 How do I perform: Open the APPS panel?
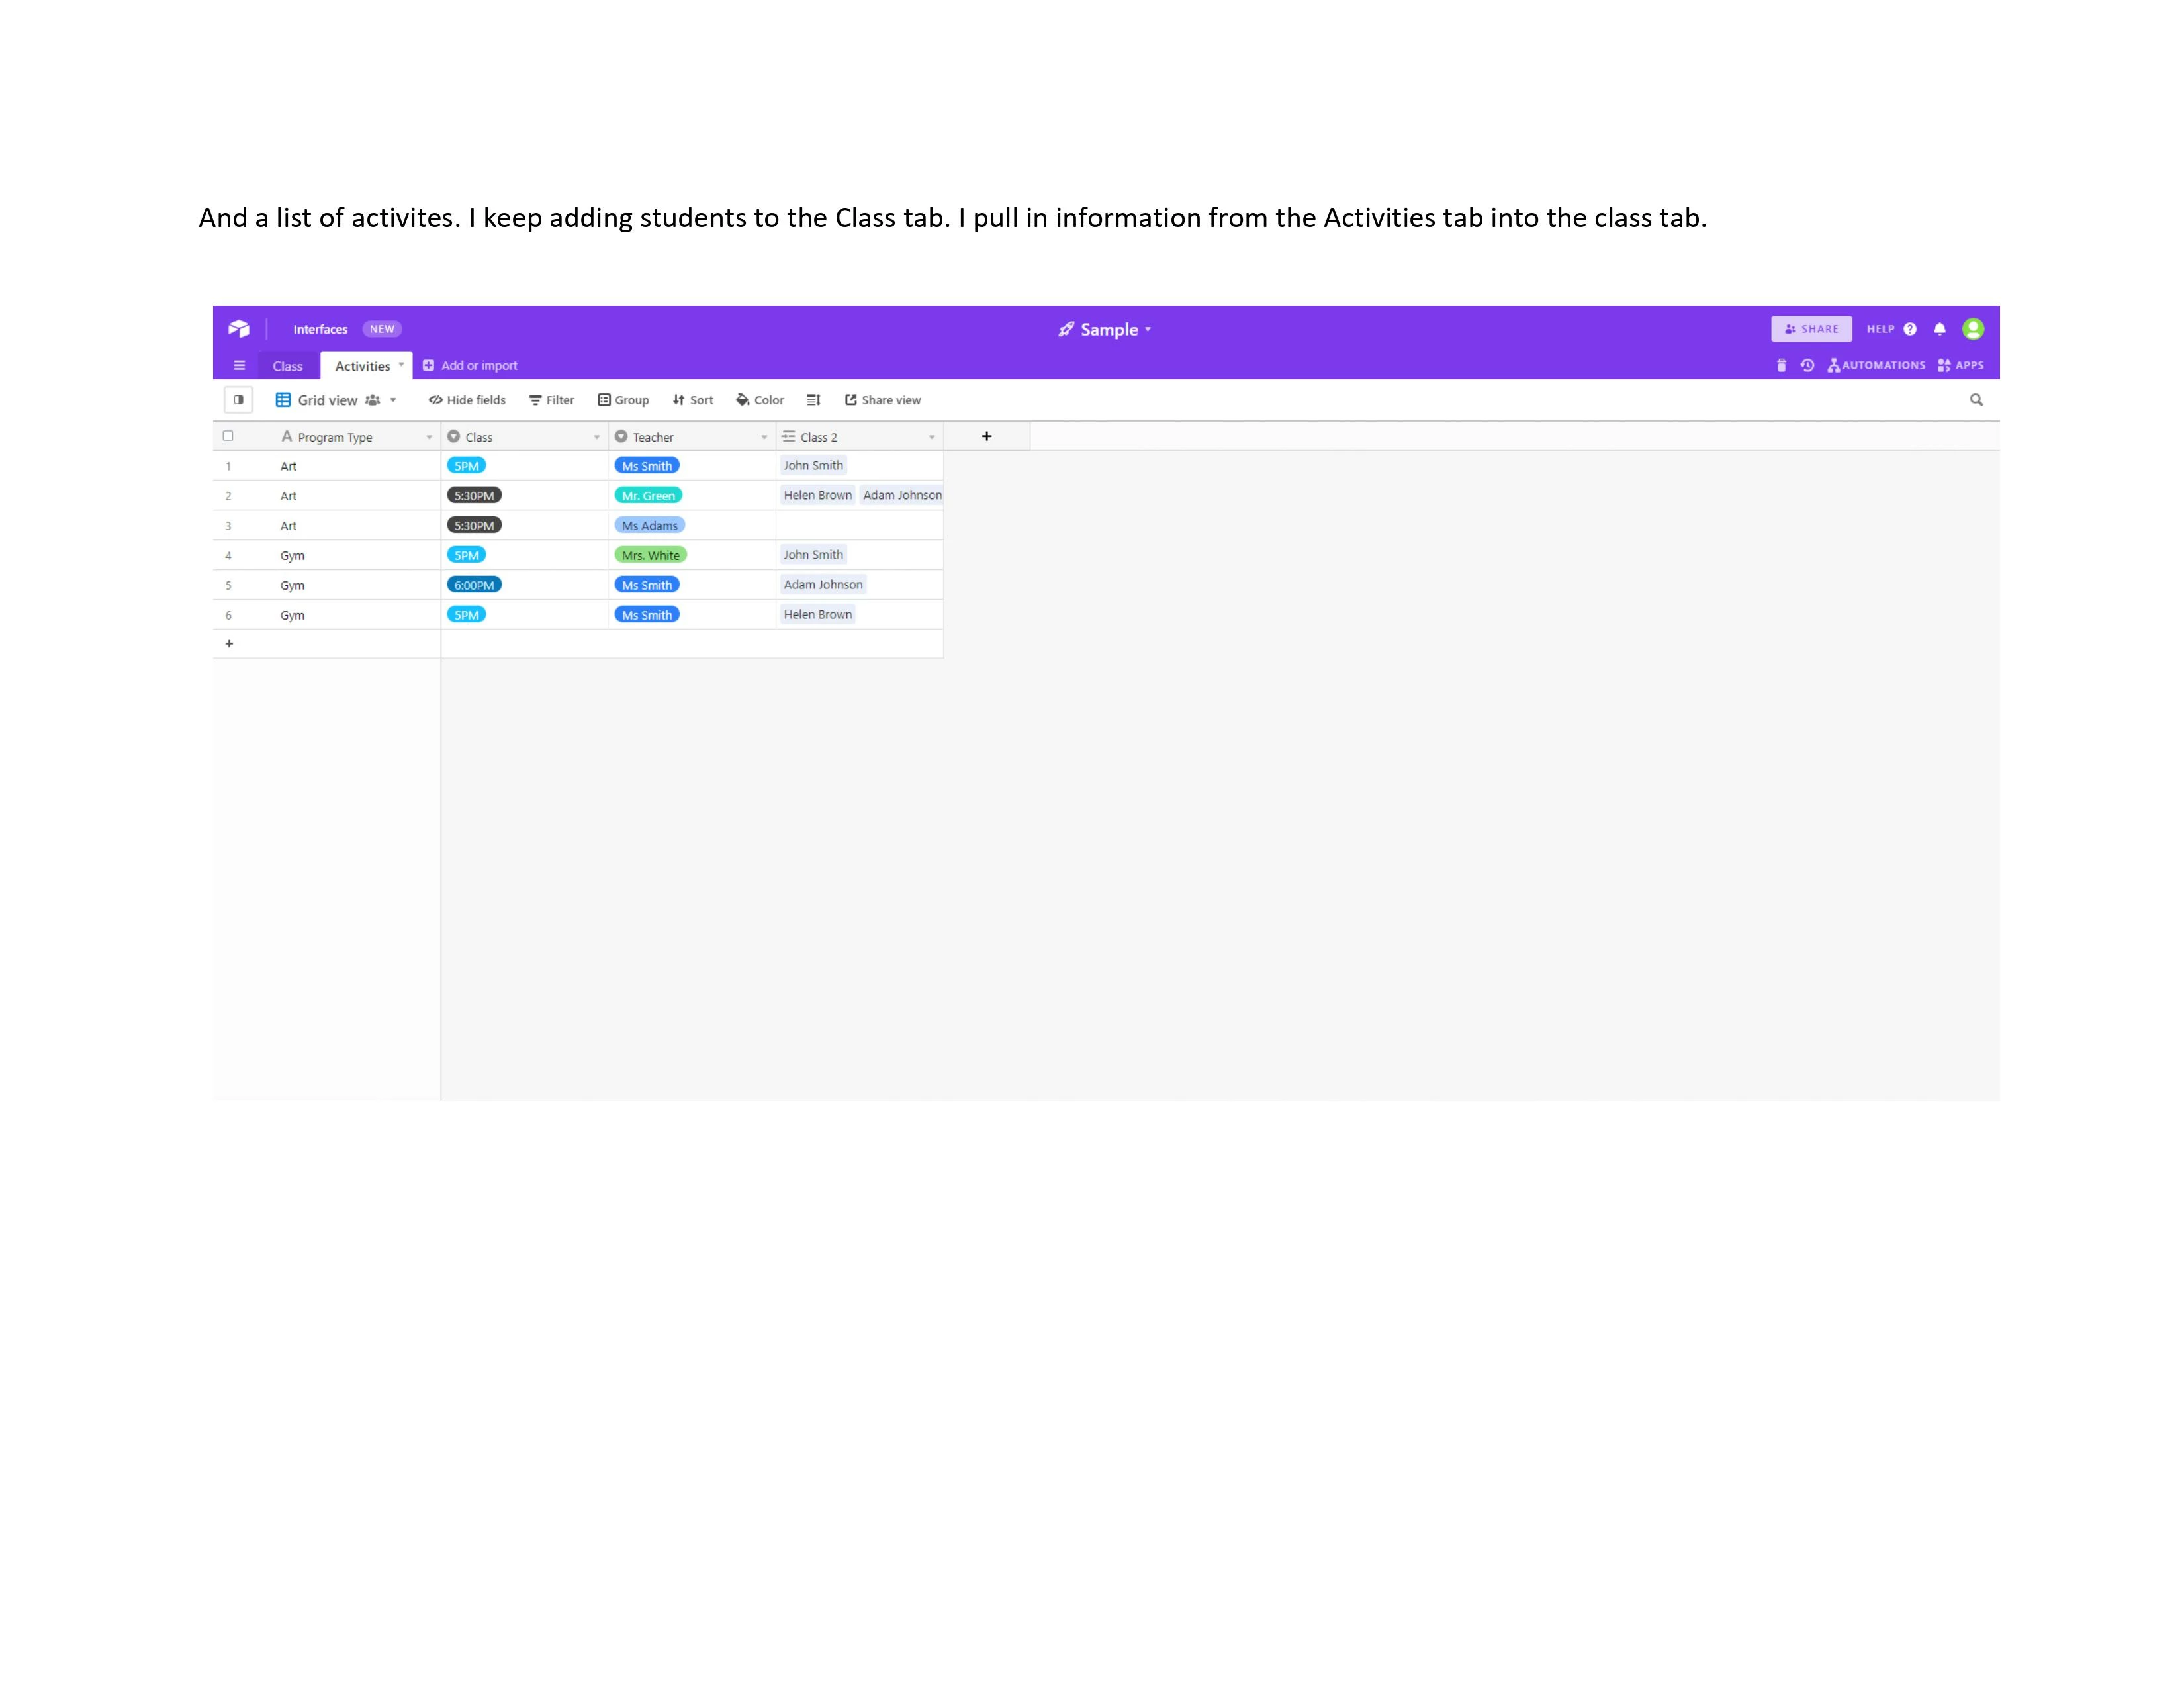coord(1960,365)
